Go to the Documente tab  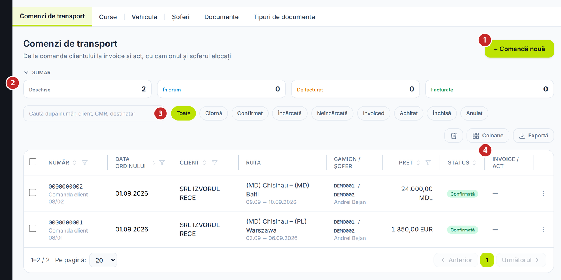tap(221, 17)
